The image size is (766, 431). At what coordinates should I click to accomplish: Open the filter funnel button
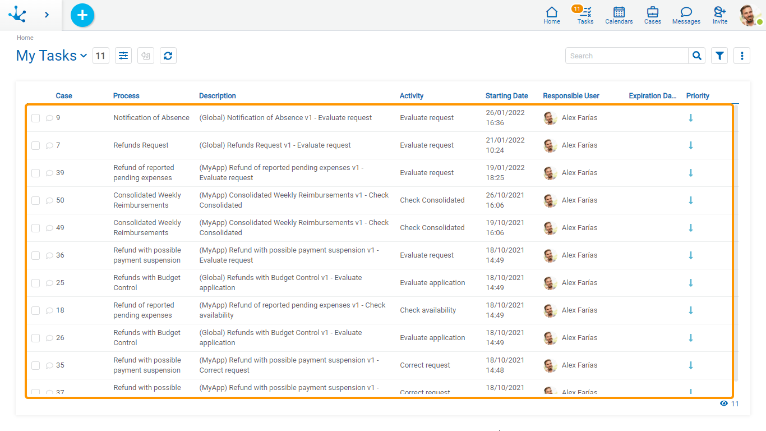[719, 56]
